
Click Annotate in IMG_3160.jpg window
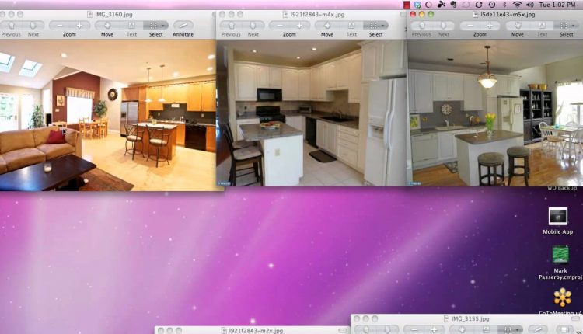pyautogui.click(x=183, y=26)
